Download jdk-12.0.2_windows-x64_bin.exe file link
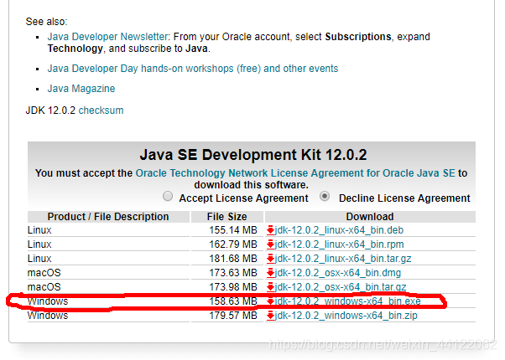The height and width of the screenshot is (360, 505). pyautogui.click(x=348, y=301)
